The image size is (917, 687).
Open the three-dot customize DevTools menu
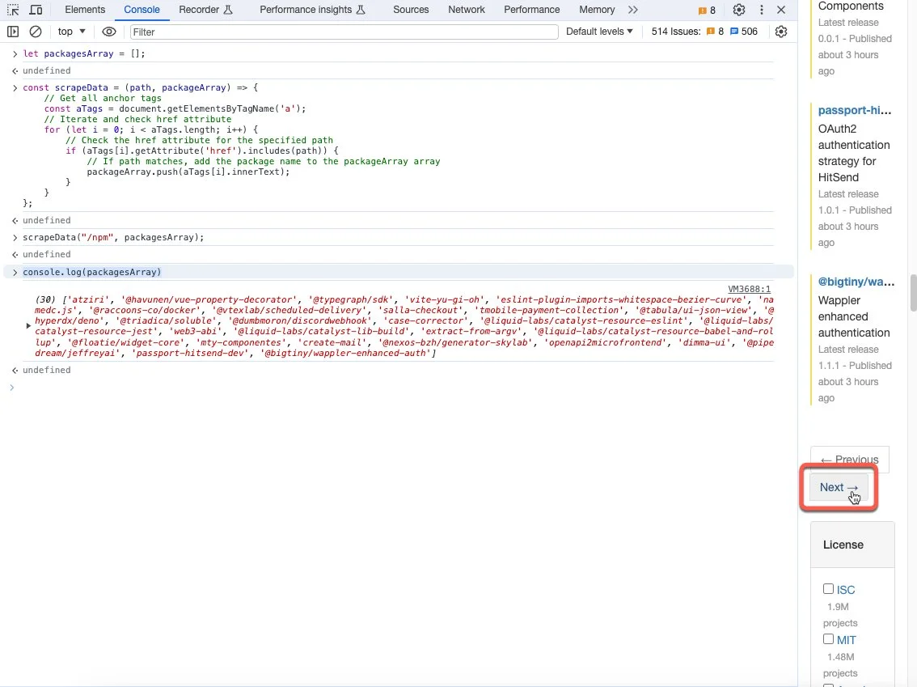point(762,10)
